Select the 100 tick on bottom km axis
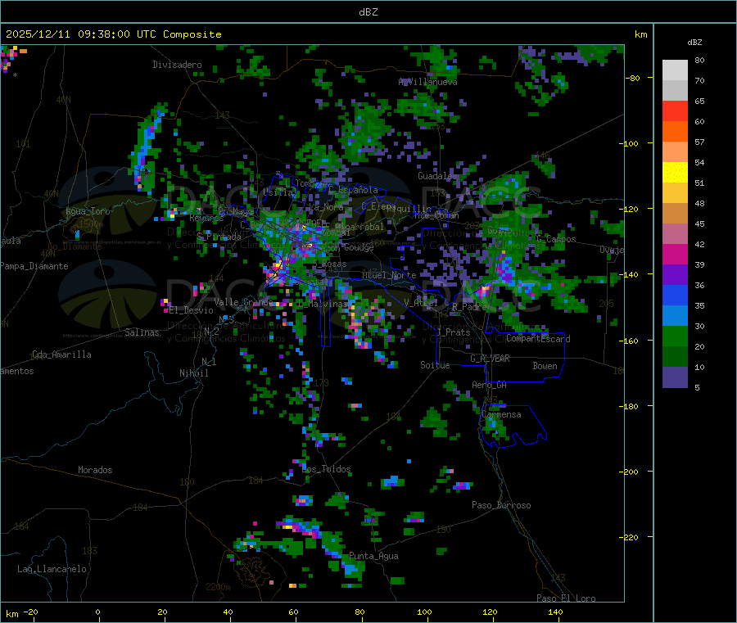Screen dimensions: 737x623 pyautogui.click(x=424, y=612)
